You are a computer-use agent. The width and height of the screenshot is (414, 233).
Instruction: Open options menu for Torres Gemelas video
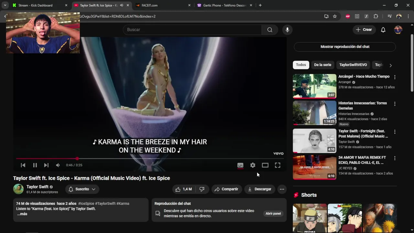point(395,104)
